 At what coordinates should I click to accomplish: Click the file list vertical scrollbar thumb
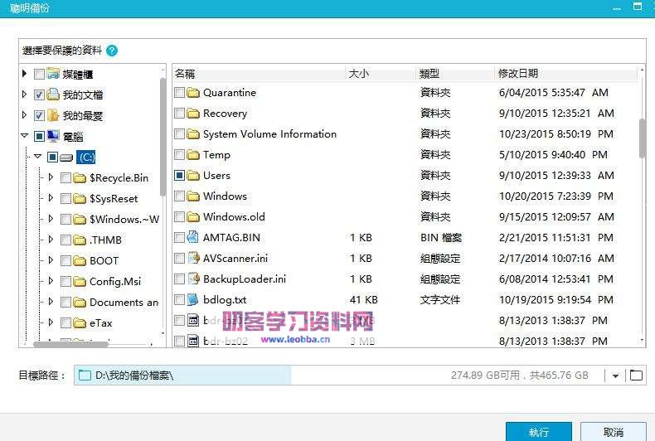(x=642, y=138)
